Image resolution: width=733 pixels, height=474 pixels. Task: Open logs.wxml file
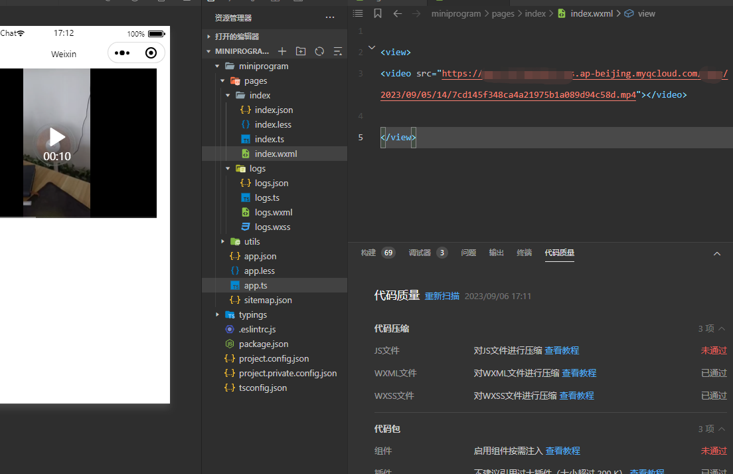point(274,212)
